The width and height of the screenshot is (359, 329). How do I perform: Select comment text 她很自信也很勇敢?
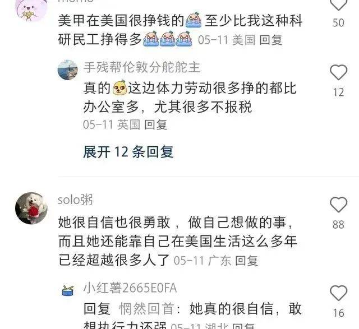pyautogui.click(x=114, y=222)
